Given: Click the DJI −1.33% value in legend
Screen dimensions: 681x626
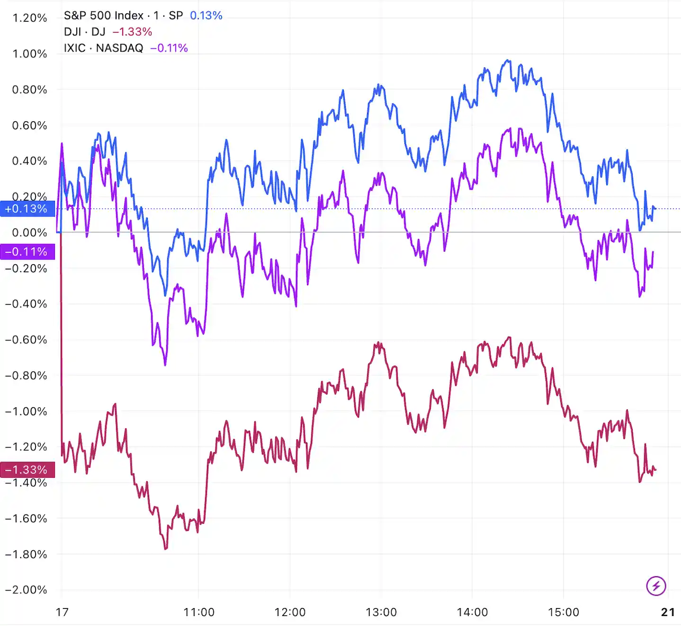Looking at the screenshot, I should coord(132,32).
